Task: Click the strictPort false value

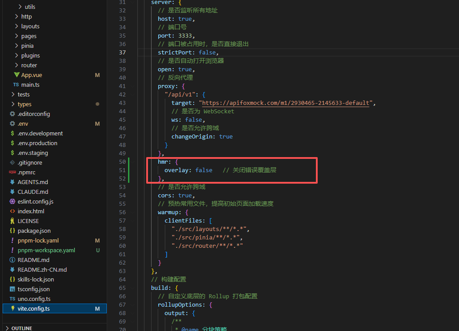Action: point(207,52)
